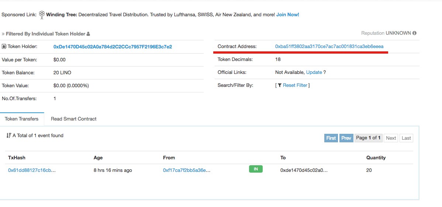Go to First page of results

click(x=331, y=138)
